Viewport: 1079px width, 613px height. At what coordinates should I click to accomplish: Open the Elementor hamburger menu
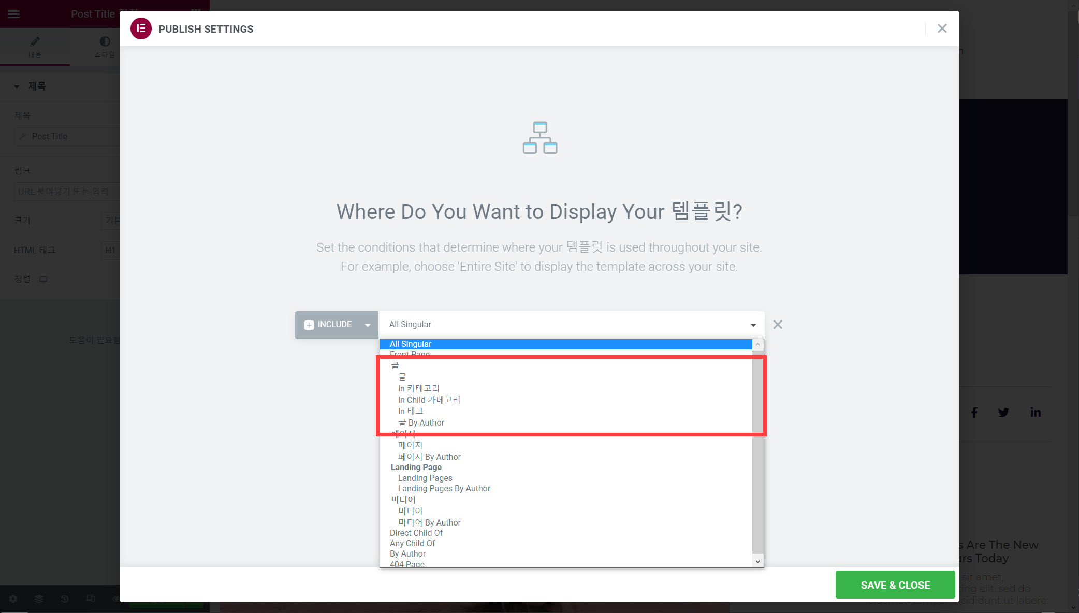(13, 14)
